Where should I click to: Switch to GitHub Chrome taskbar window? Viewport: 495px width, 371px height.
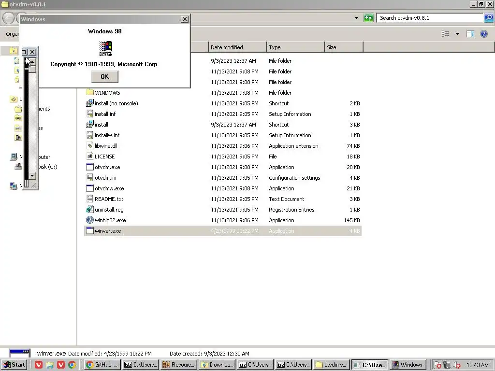[102, 365]
